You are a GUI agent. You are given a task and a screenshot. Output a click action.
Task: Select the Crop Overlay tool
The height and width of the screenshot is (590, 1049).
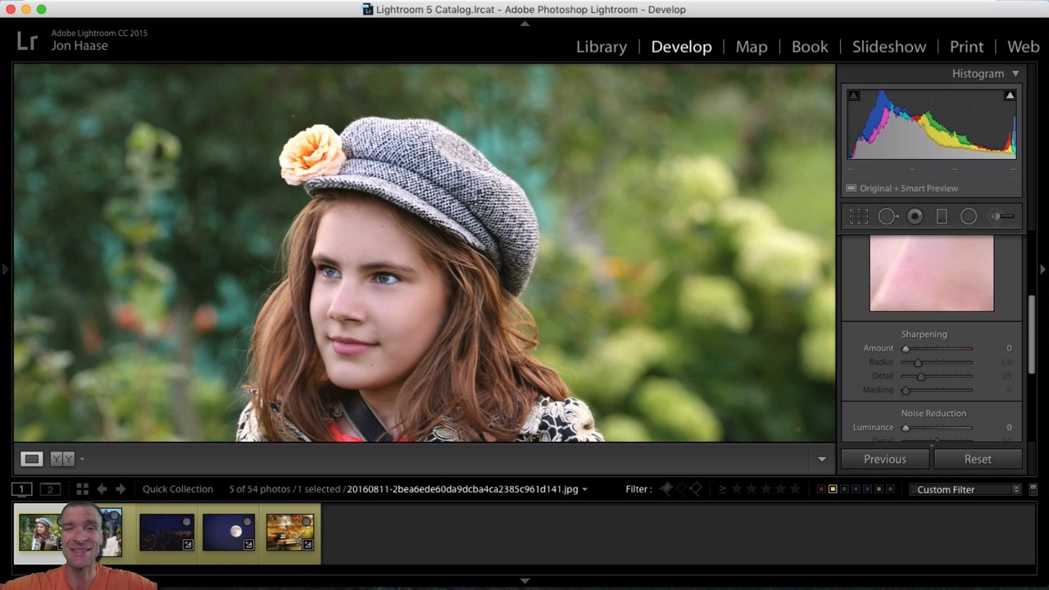point(858,216)
